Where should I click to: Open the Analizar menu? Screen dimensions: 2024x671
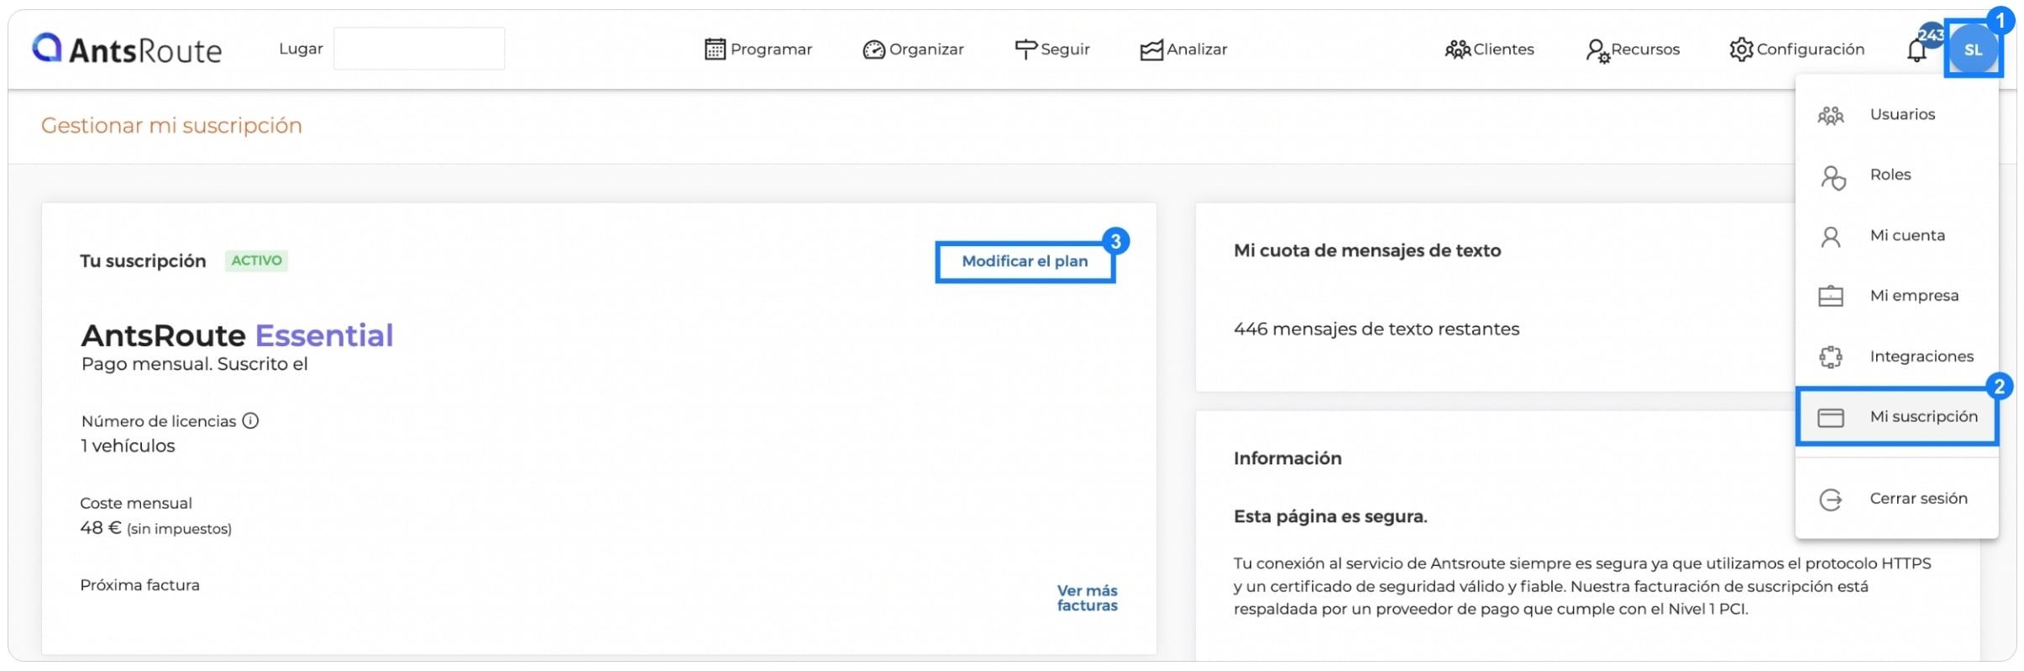[1184, 50]
